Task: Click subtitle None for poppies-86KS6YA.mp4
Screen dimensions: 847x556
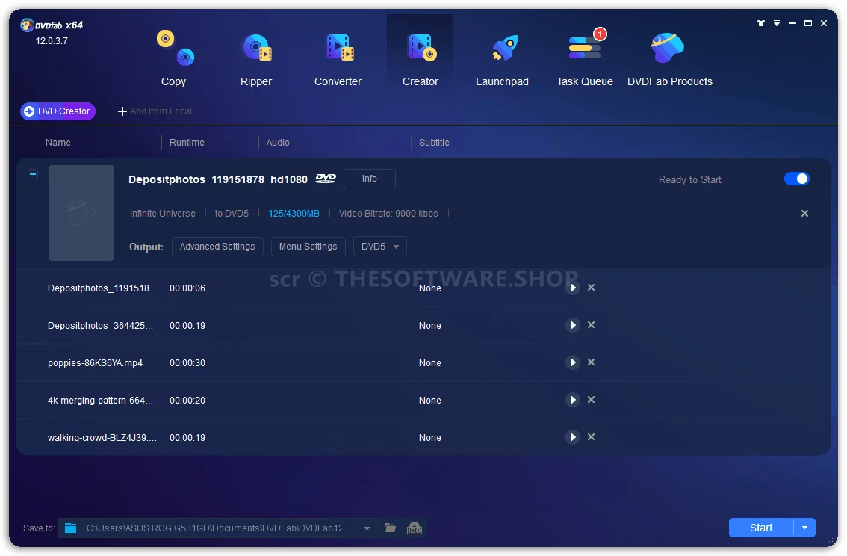Action: click(x=430, y=363)
